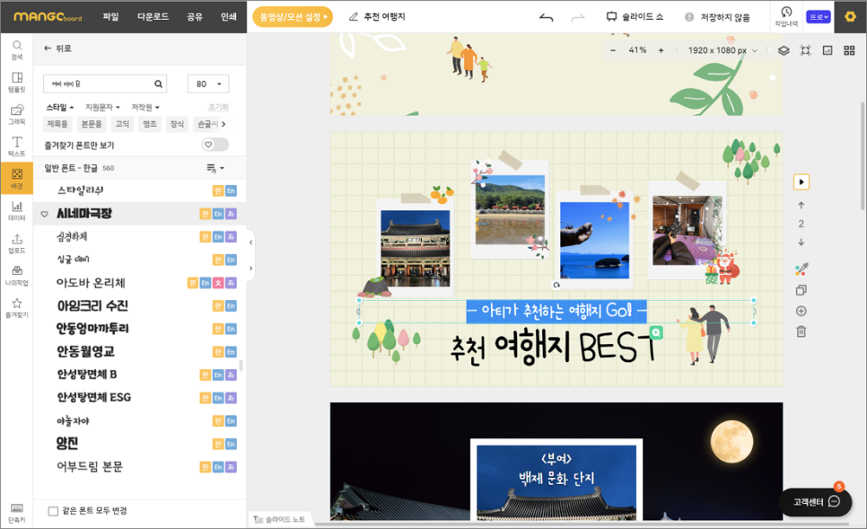Viewport: 867px width, 529px height.
Task: Open the font size 80 dropdown
Action: point(208,84)
